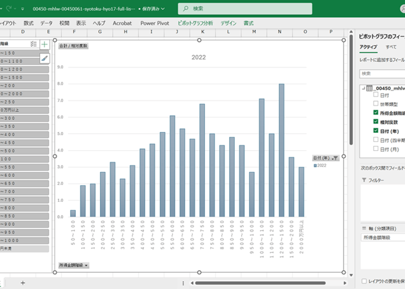
Task: Uncheck the 日付 (年) field checkbox
Action: click(x=376, y=130)
